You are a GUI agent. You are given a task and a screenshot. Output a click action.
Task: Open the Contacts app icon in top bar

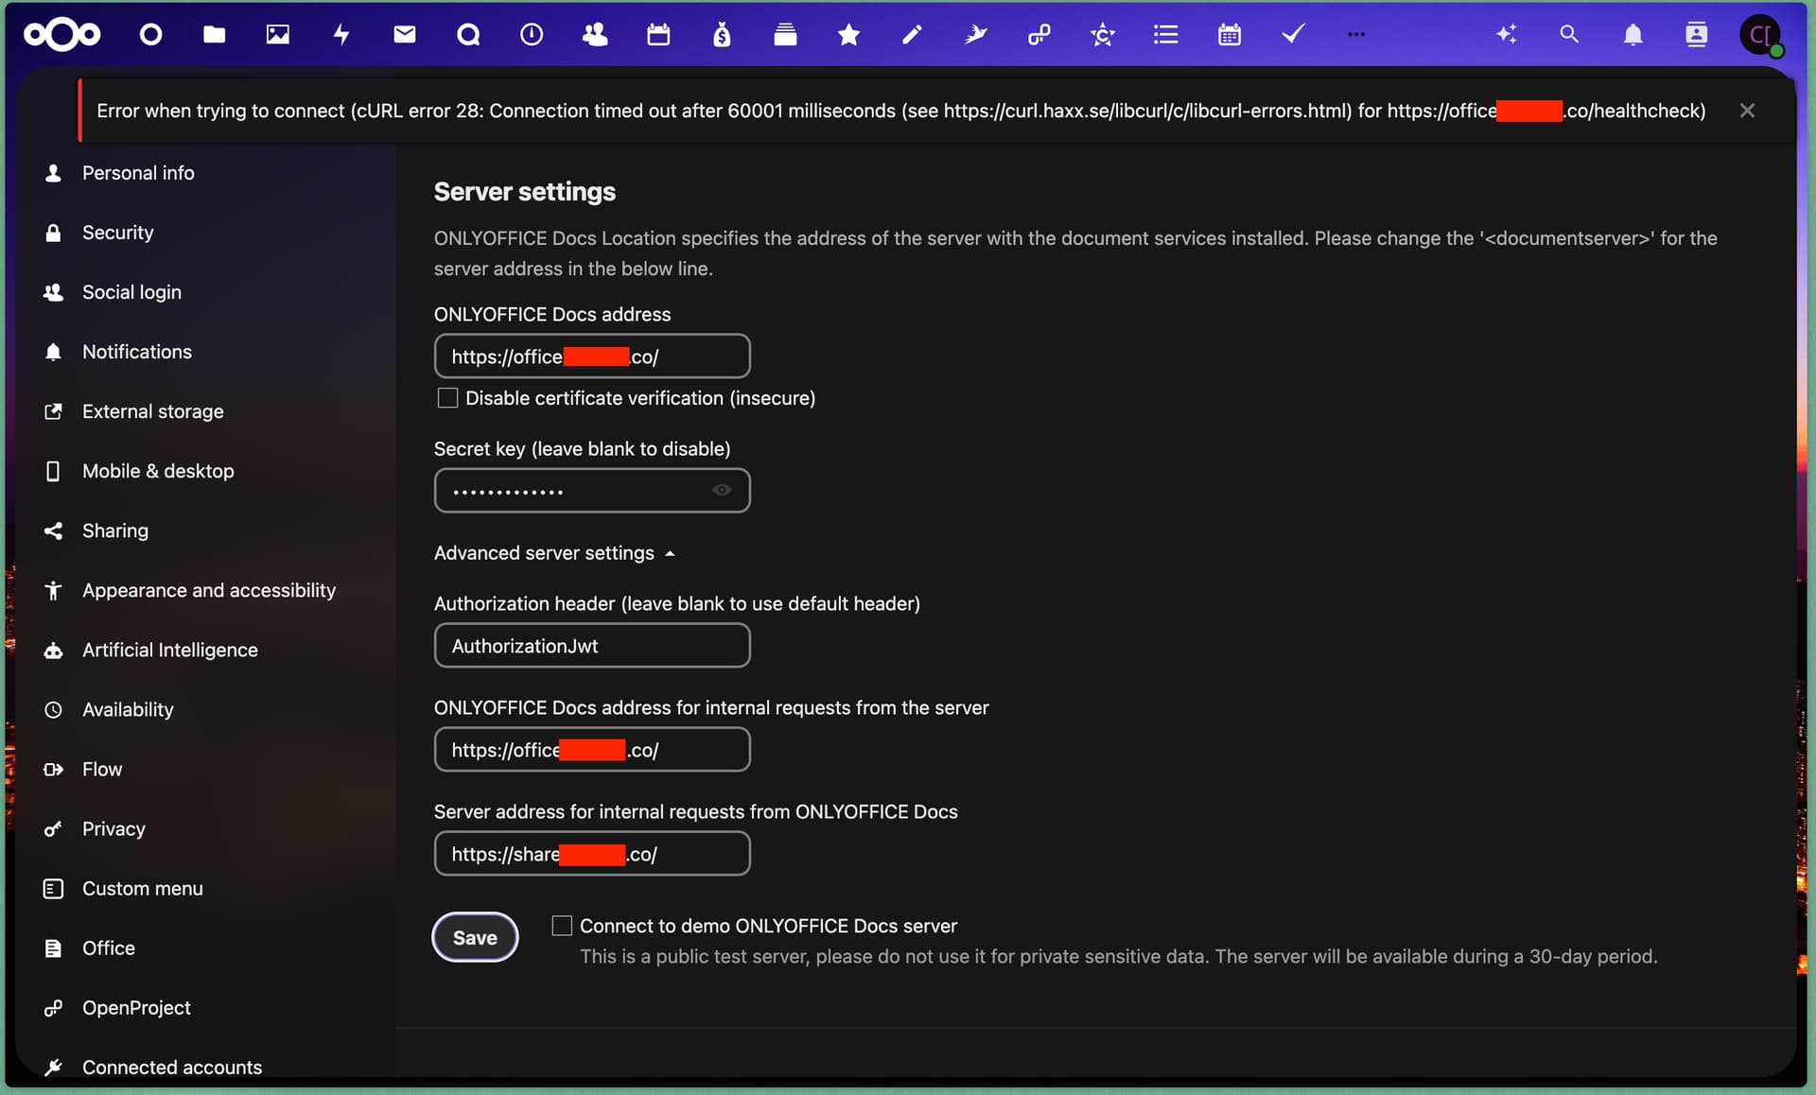tap(595, 35)
